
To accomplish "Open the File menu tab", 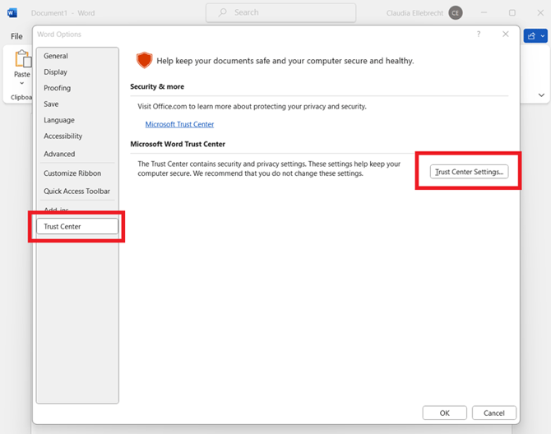I will (16, 36).
